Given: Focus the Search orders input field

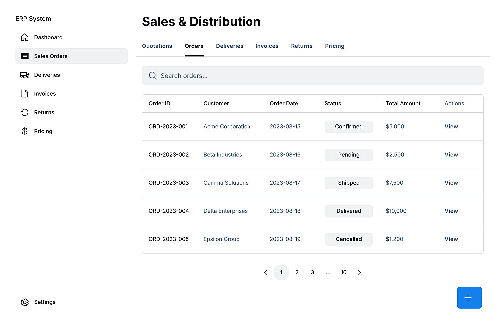Looking at the screenshot, I should pos(319,76).
